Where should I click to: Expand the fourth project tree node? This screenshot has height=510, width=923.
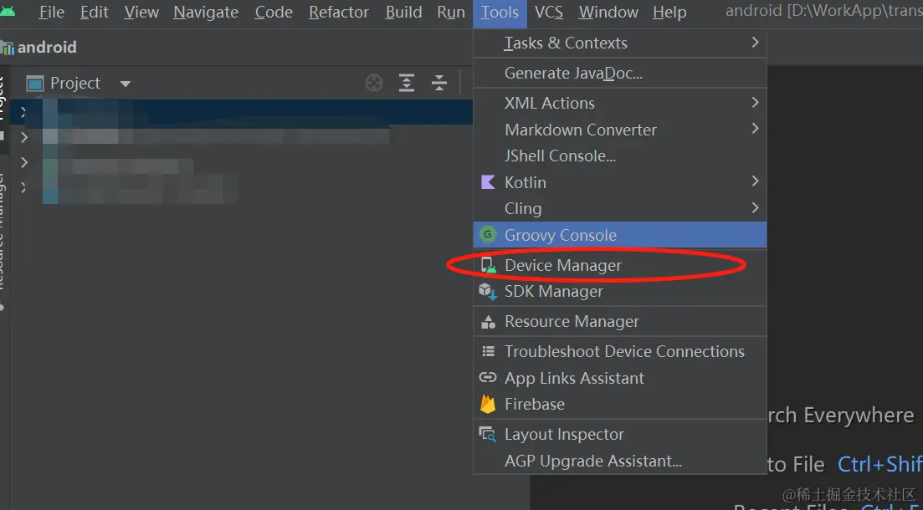pos(23,187)
